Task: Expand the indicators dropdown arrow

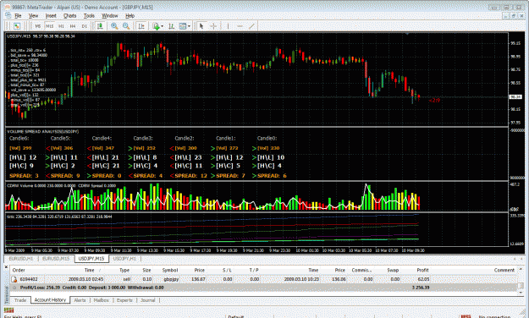Action: [x=163, y=26]
